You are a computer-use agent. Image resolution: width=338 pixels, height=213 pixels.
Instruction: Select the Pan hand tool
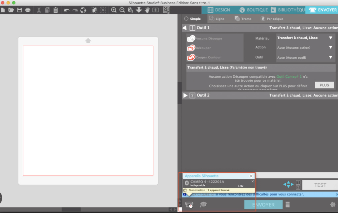147,10
